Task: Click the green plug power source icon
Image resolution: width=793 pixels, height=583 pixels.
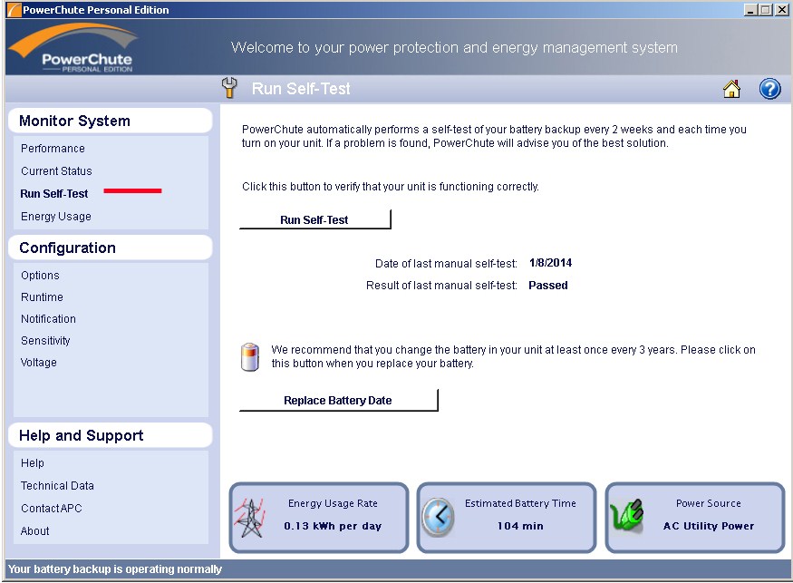Action: coord(627,516)
